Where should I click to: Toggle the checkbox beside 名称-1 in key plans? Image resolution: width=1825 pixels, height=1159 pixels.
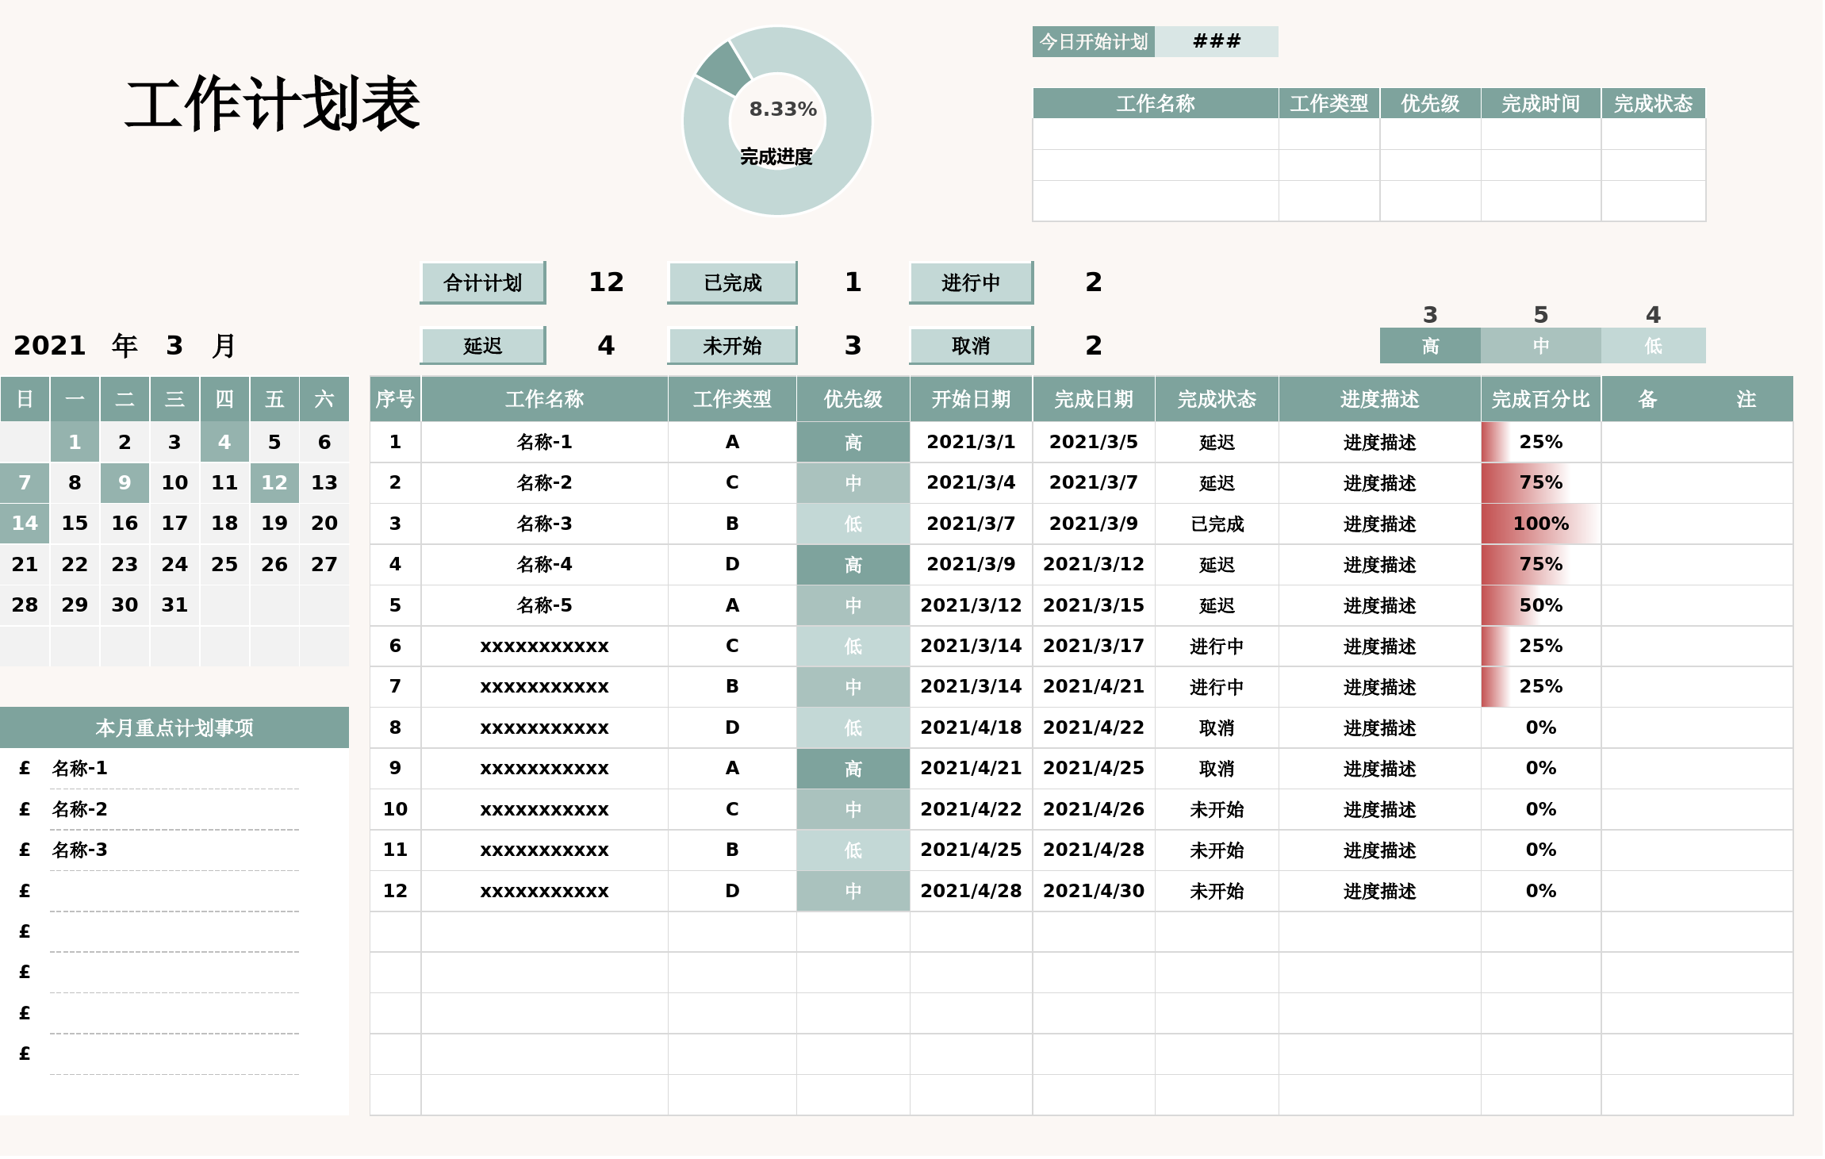tap(25, 769)
